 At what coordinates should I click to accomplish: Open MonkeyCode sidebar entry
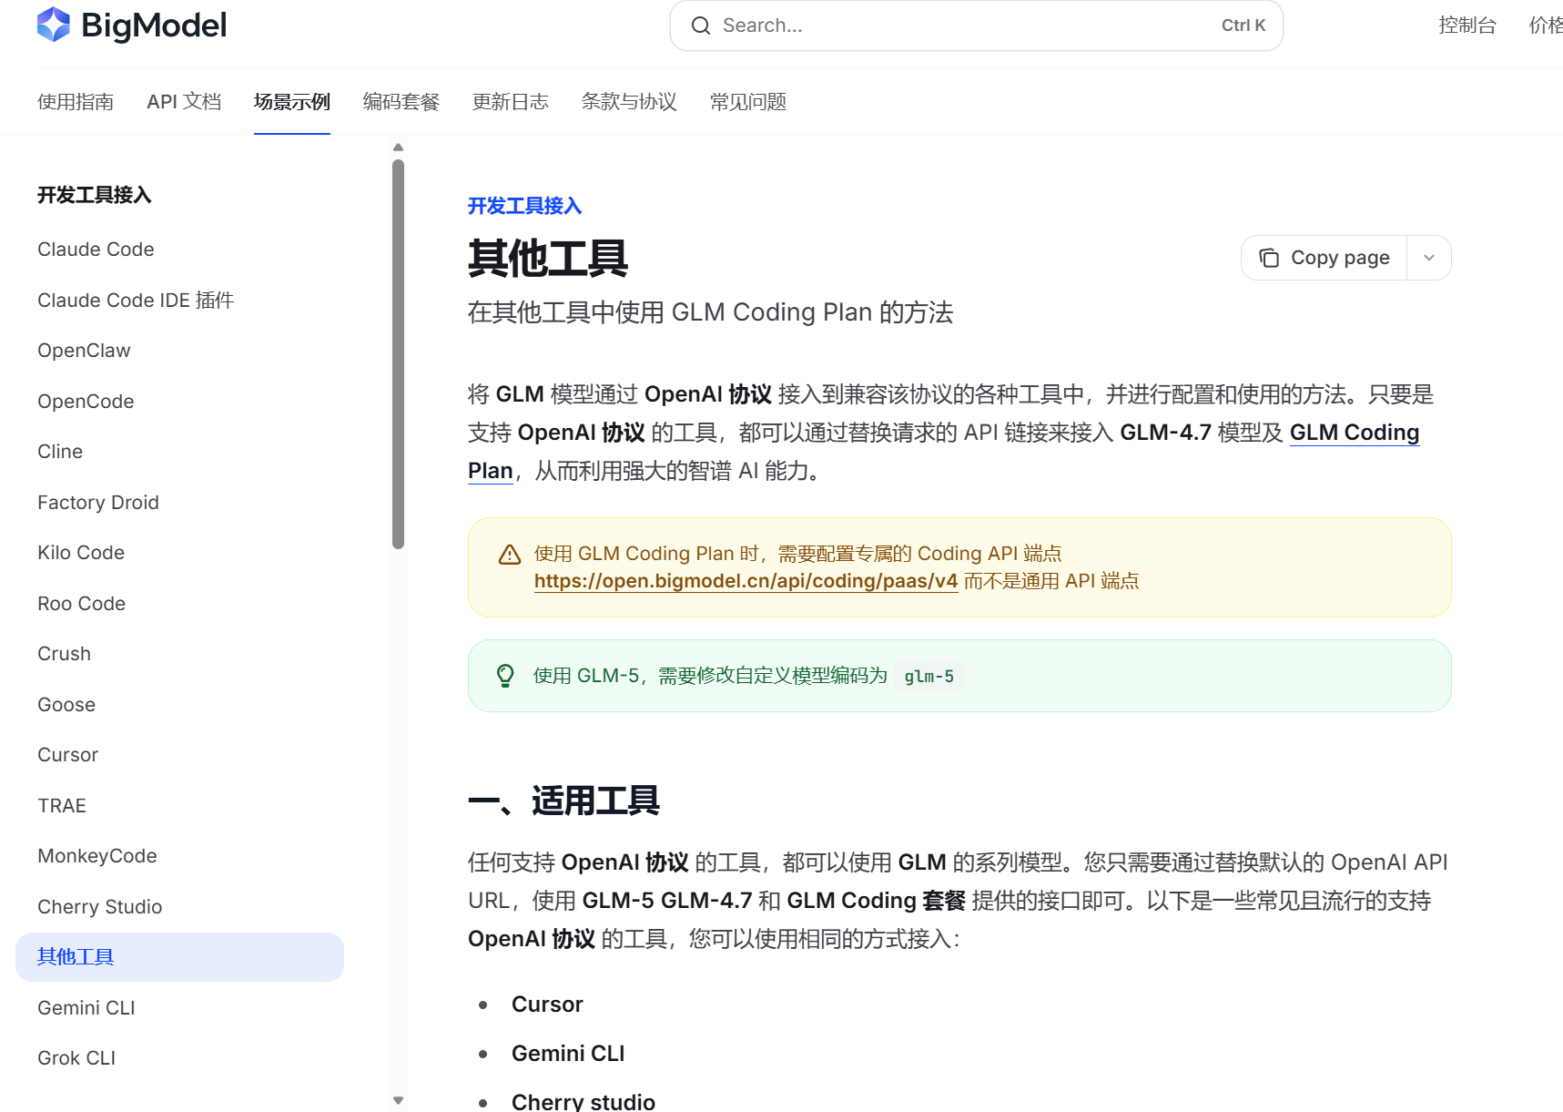click(97, 856)
